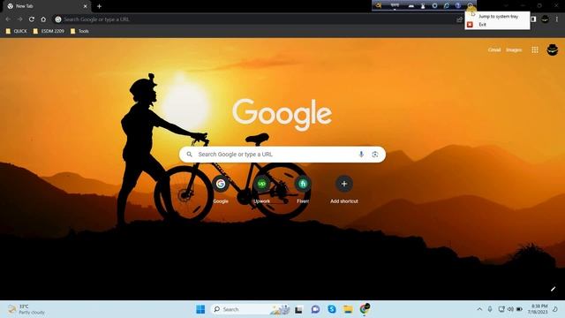
Task: Go back with the back arrow
Action: (x=8, y=19)
